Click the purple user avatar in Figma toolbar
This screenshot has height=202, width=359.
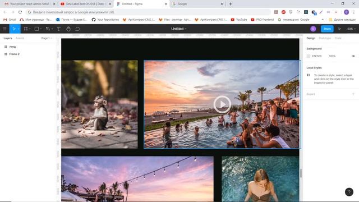point(313,29)
